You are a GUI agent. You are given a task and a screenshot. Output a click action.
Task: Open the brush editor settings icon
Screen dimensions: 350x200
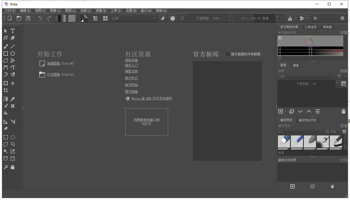click(x=95, y=18)
